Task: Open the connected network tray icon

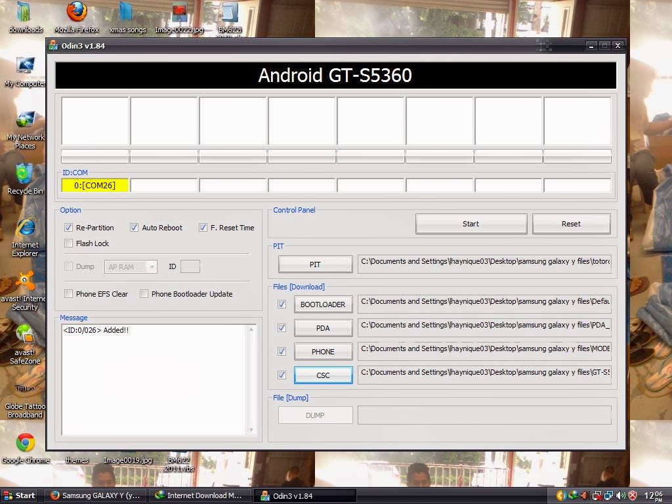Action: [x=608, y=495]
